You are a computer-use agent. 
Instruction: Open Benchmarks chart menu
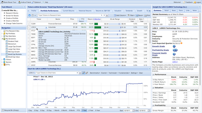pyautogui.click(x=95, y=73)
